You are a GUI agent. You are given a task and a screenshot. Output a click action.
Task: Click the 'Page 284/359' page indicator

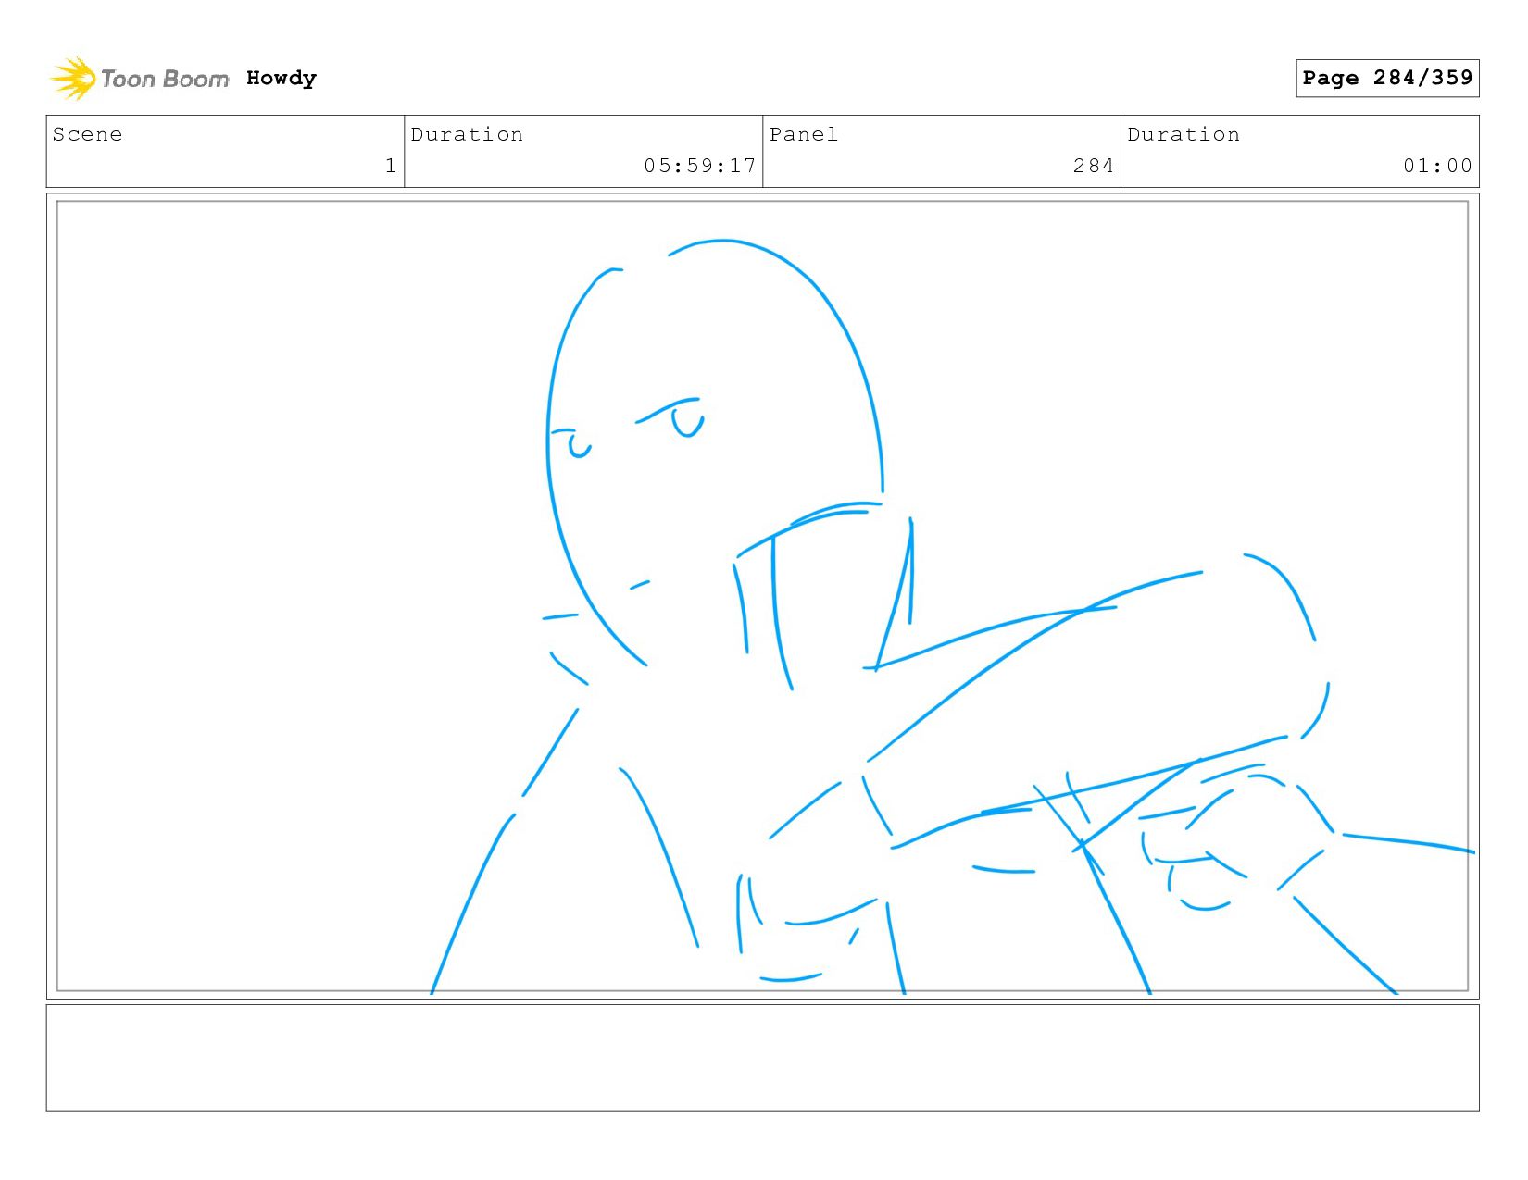[1387, 78]
